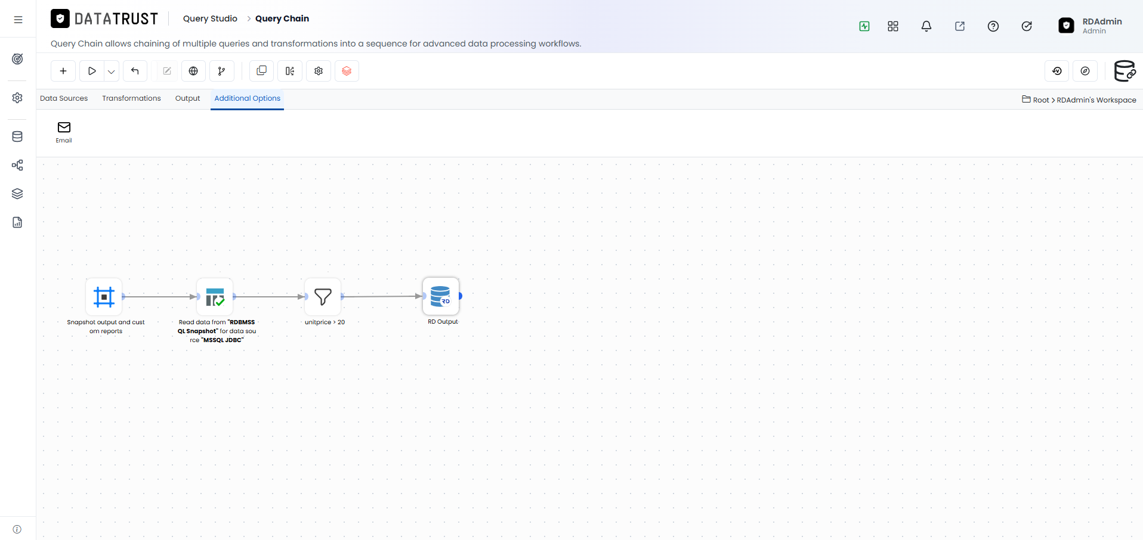Click the linked database icon
Image resolution: width=1143 pixels, height=540 pixels.
tap(1125, 71)
